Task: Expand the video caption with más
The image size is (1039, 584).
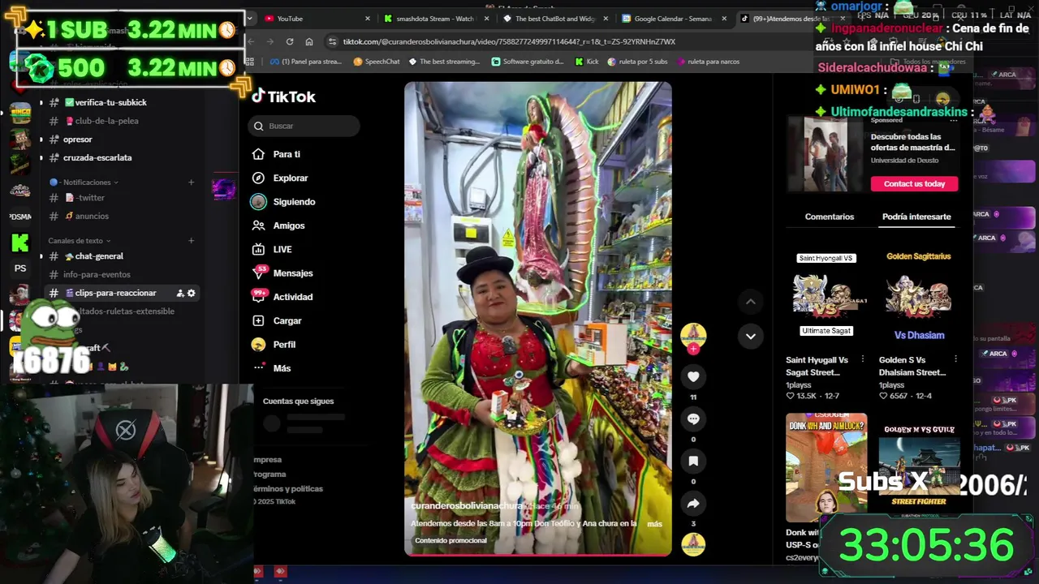Action: (x=654, y=524)
